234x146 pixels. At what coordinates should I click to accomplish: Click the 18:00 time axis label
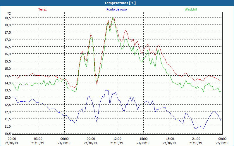tap(170, 139)
